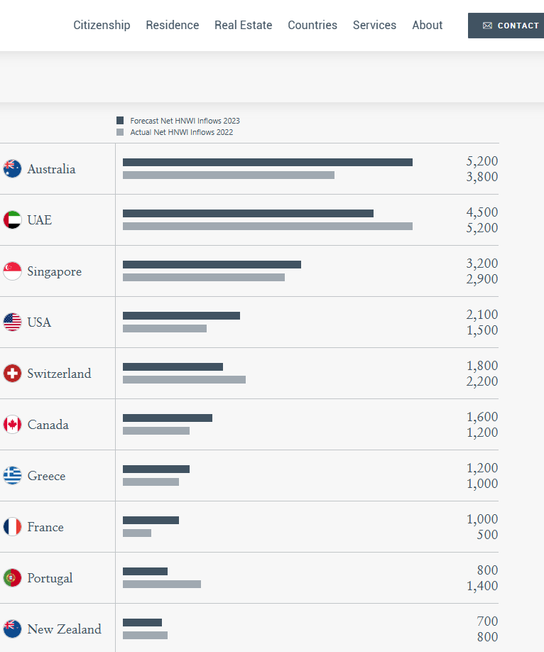
Task: Open the Residence menu
Action: click(173, 25)
